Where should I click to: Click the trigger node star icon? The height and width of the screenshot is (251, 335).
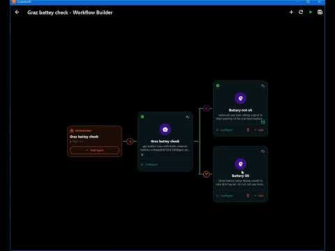[72, 130]
